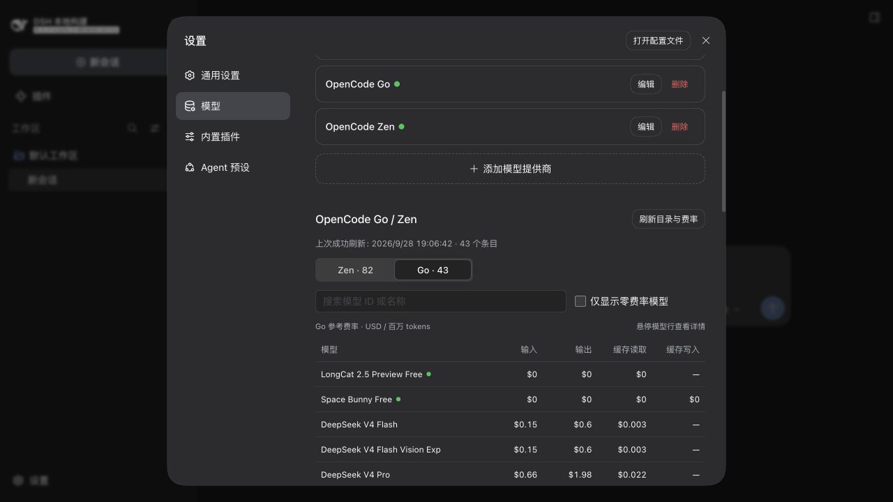
Task: Switch to the Zen · 82 tab
Action: [x=355, y=270]
